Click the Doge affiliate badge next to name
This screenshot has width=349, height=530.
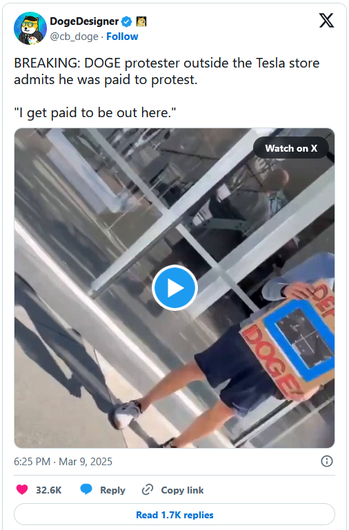[x=141, y=21]
